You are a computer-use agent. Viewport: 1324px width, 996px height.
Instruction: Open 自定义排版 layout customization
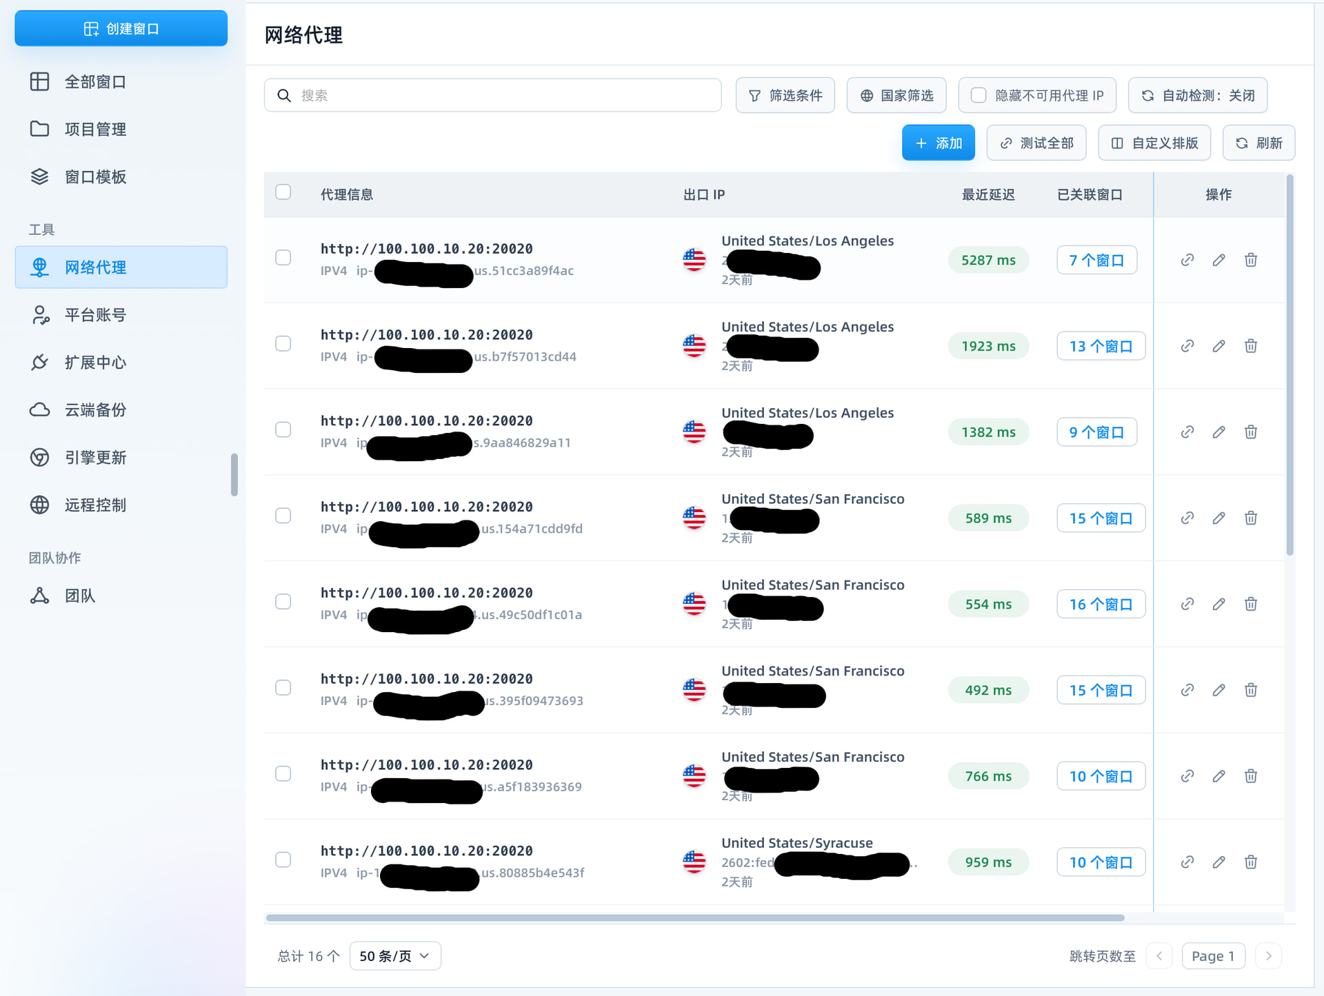click(x=1154, y=143)
